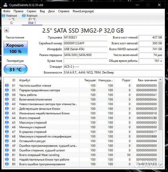Click the Стандарт field ACS-2
The image size is (168, 172).
[113, 67]
